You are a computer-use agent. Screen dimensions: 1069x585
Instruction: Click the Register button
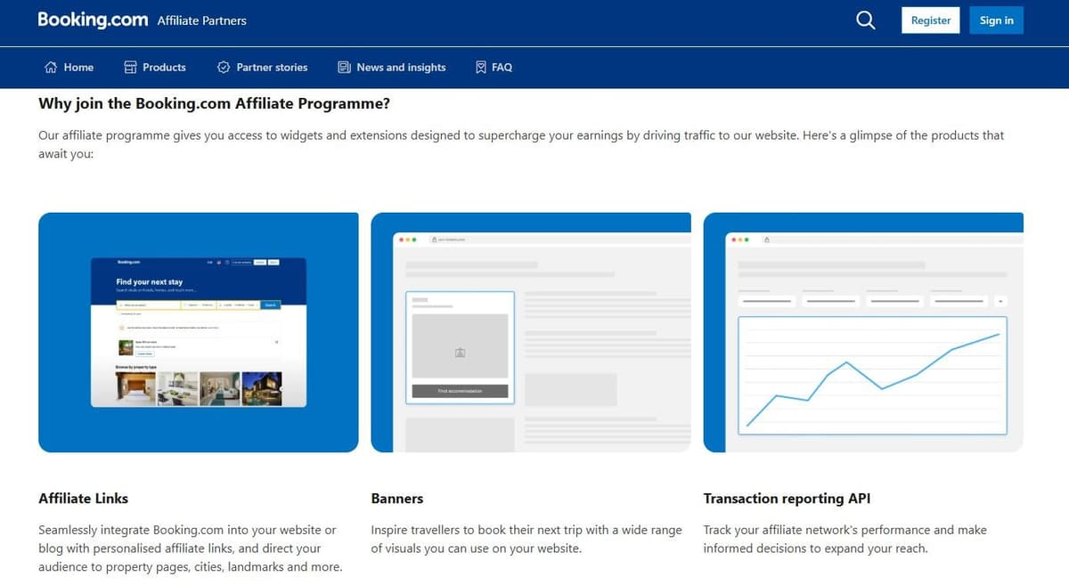pyautogui.click(x=931, y=20)
